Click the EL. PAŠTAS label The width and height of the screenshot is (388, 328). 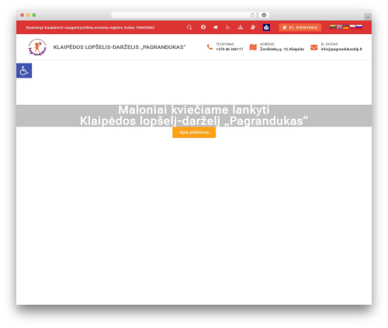coord(329,44)
